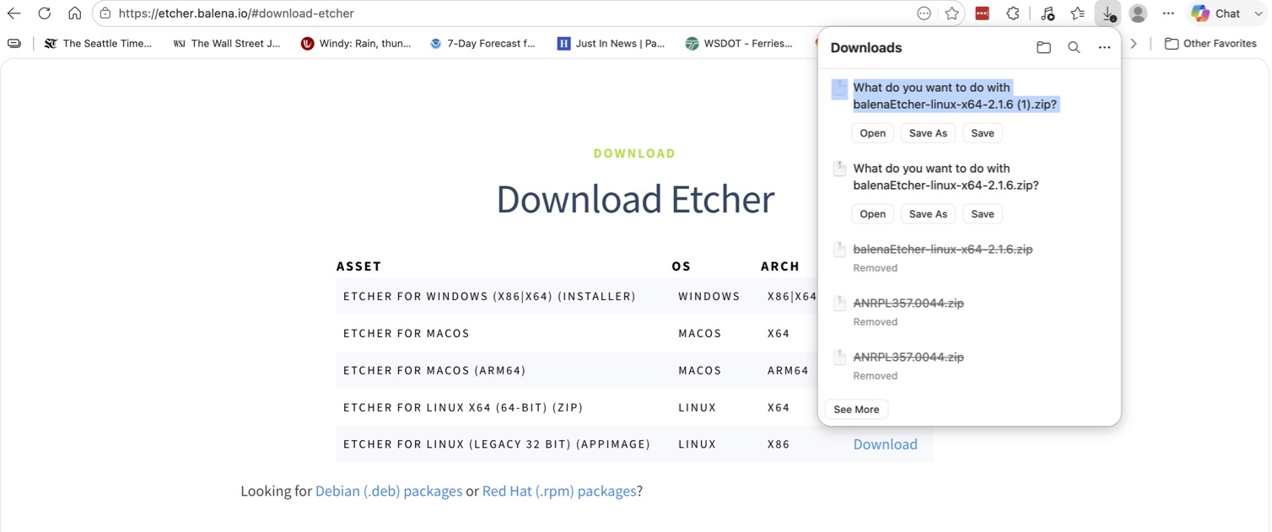Open the red password manager extension icon
Image resolution: width=1272 pixels, height=532 pixels.
983,13
